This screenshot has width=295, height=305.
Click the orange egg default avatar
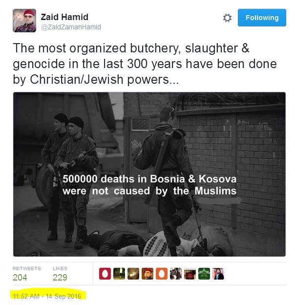click(162, 274)
